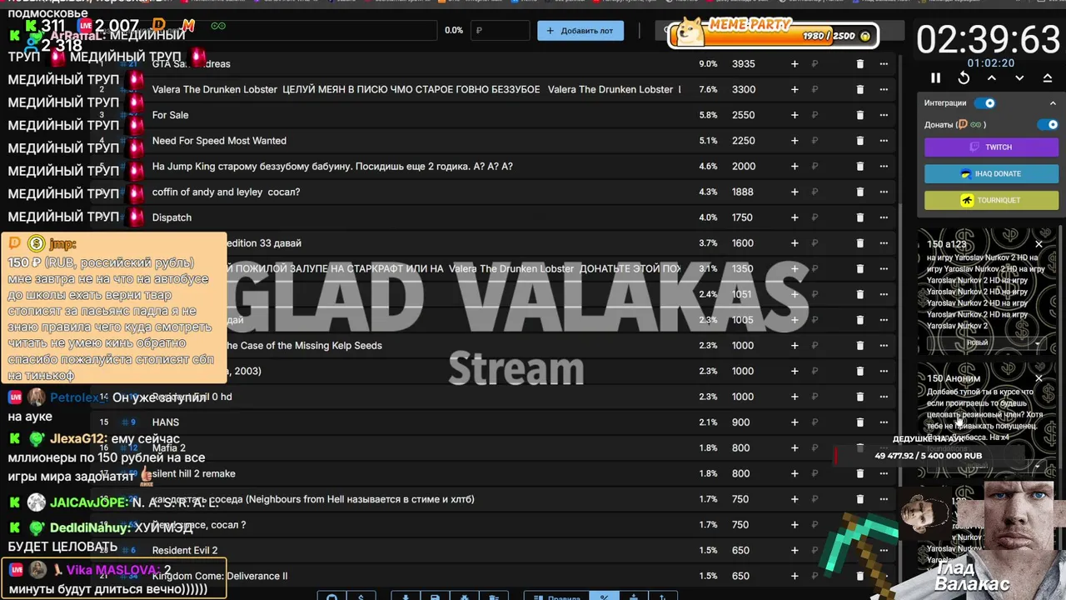Click the Добавить лот button
The height and width of the screenshot is (600, 1066).
(580, 31)
